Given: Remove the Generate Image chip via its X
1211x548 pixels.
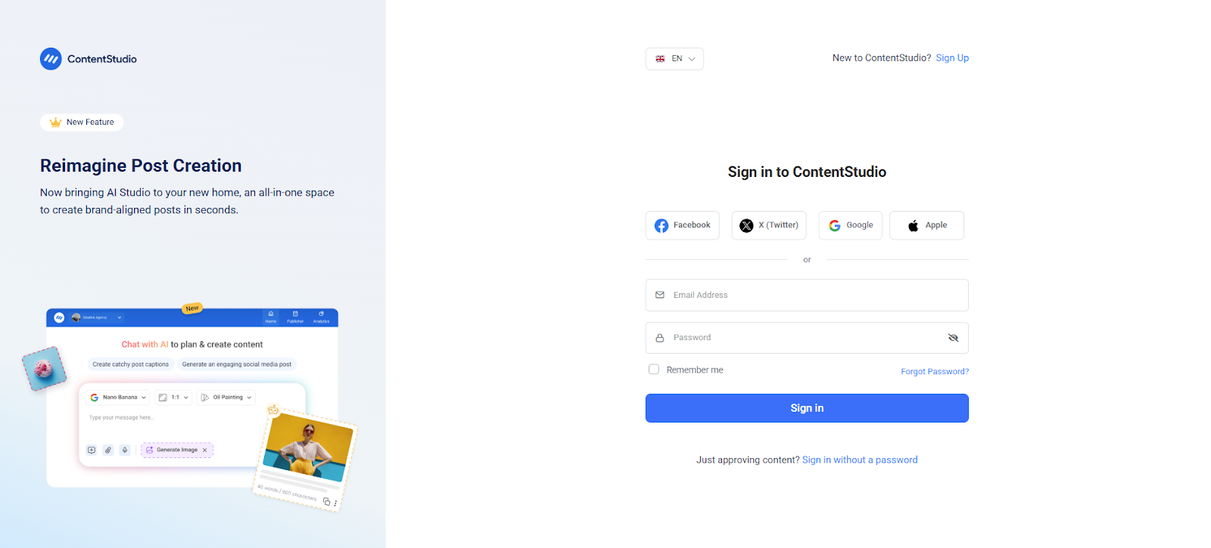Looking at the screenshot, I should [205, 450].
